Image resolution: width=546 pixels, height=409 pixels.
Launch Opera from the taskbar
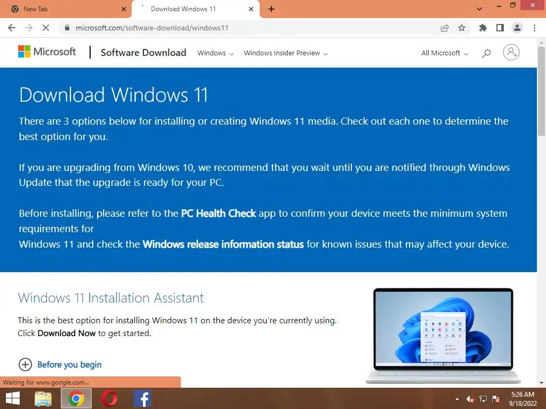pos(109,398)
